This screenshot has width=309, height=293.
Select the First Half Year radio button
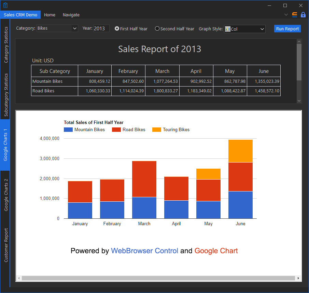pos(116,29)
